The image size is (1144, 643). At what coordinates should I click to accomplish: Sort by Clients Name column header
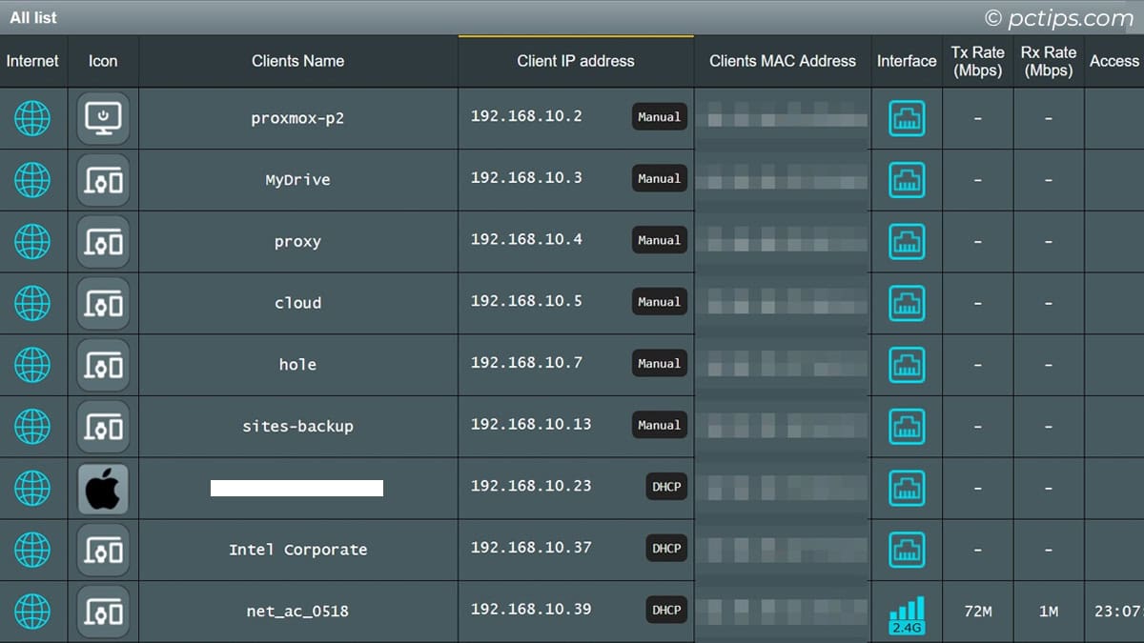pyautogui.click(x=297, y=61)
